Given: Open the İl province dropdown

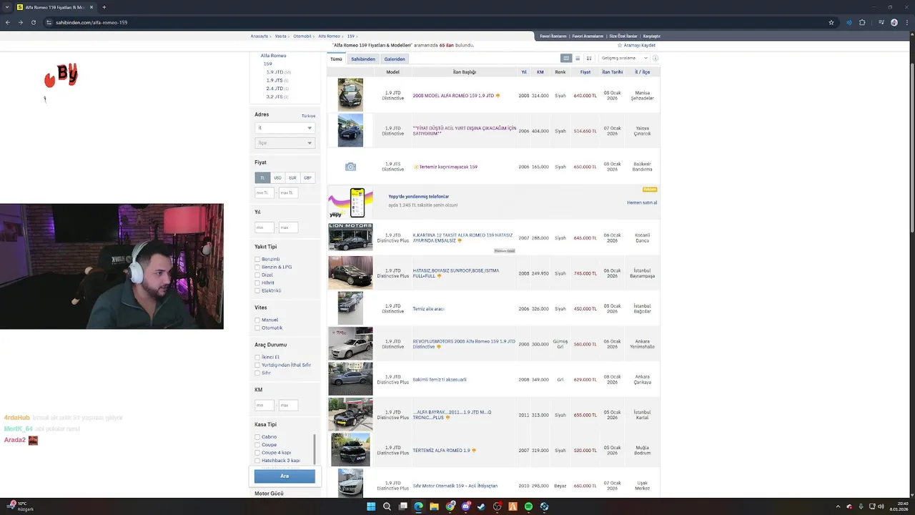Looking at the screenshot, I should point(285,127).
